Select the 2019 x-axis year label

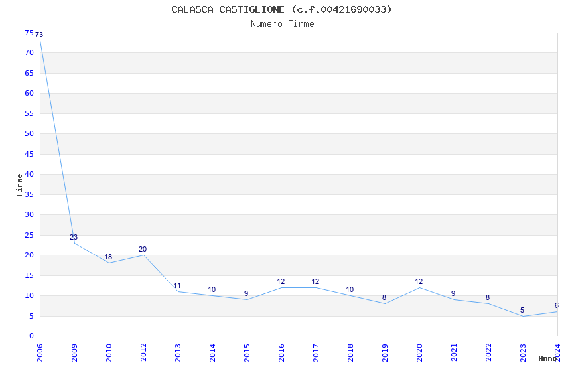[385, 353]
